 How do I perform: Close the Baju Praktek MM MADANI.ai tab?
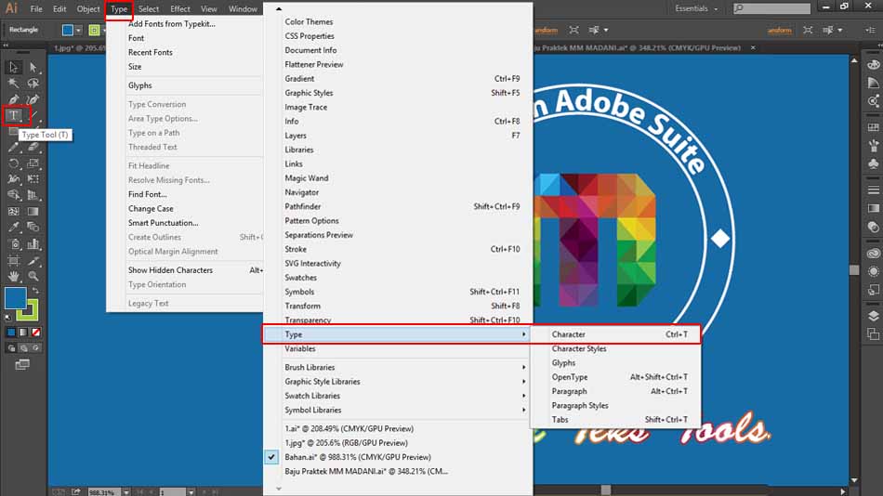pyautogui.click(x=753, y=48)
